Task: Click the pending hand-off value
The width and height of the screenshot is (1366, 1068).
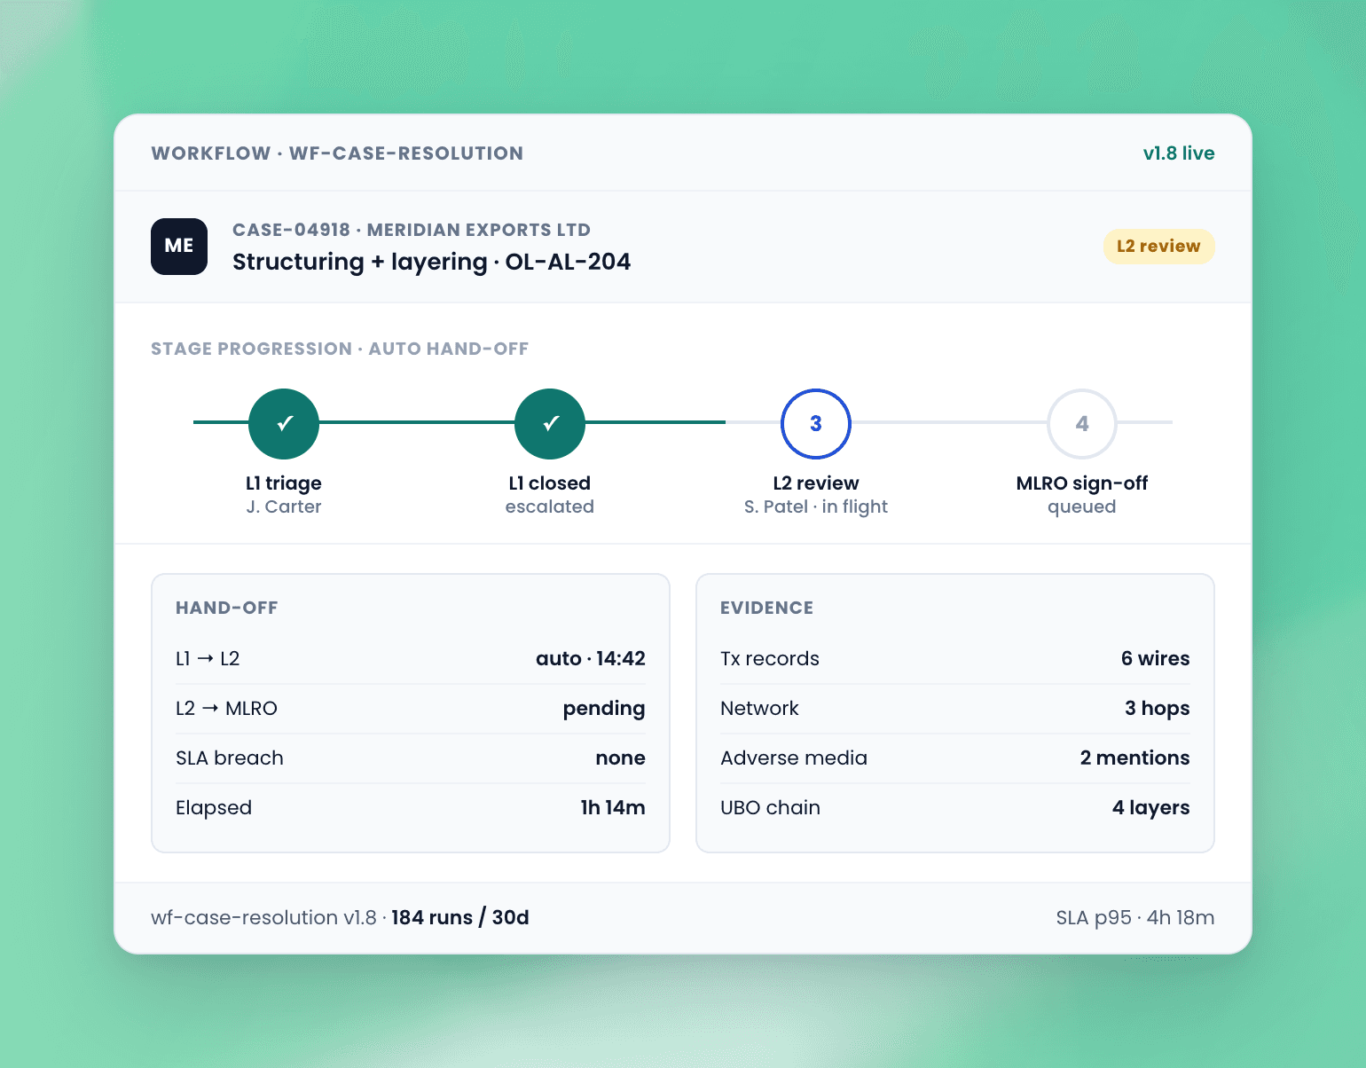Action: (604, 709)
